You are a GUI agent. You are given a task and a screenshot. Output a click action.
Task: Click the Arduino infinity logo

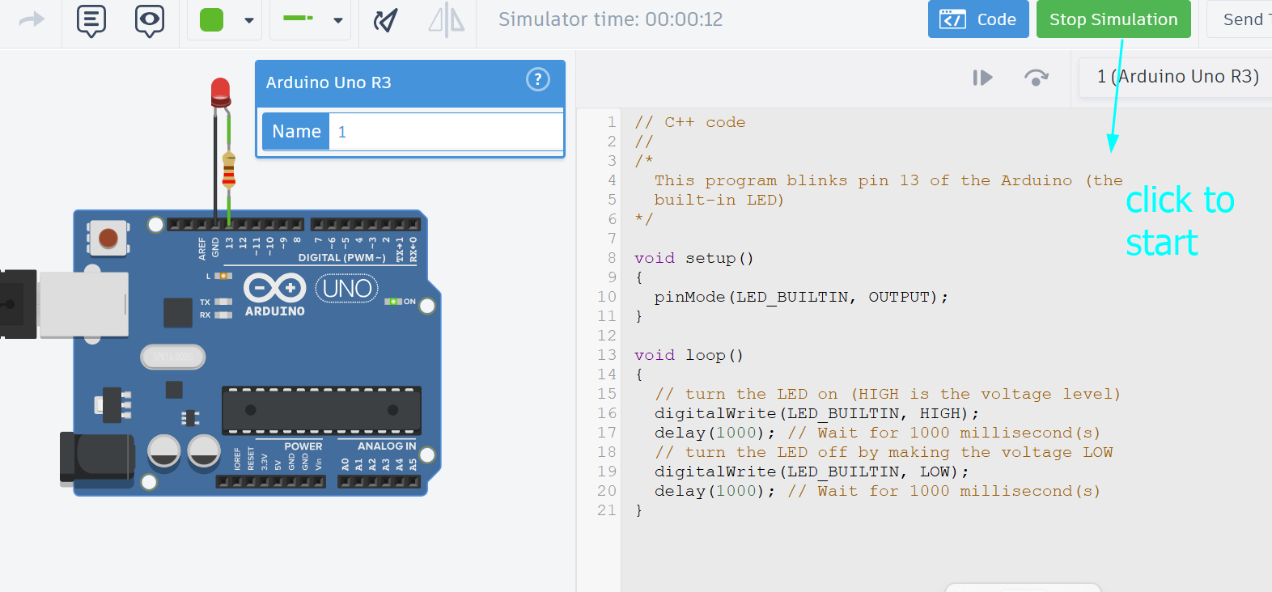click(275, 287)
